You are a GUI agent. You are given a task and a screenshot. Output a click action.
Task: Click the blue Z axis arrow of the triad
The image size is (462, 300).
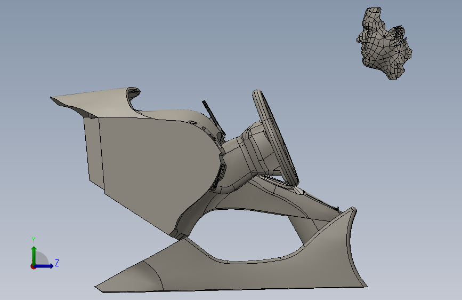[44, 266]
